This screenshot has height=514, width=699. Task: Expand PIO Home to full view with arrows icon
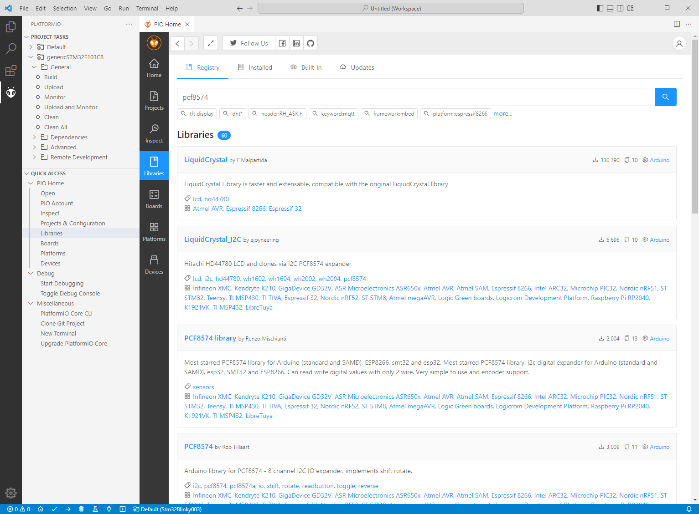tap(210, 43)
